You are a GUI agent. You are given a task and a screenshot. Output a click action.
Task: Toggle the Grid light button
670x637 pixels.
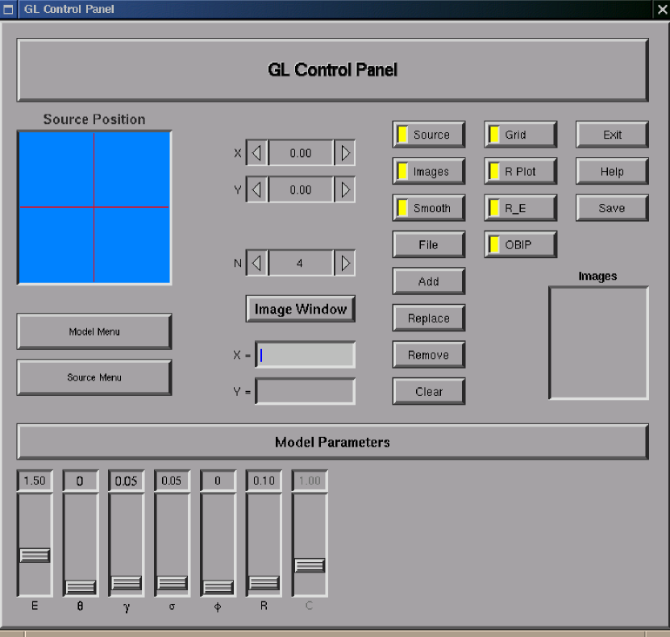(520, 135)
